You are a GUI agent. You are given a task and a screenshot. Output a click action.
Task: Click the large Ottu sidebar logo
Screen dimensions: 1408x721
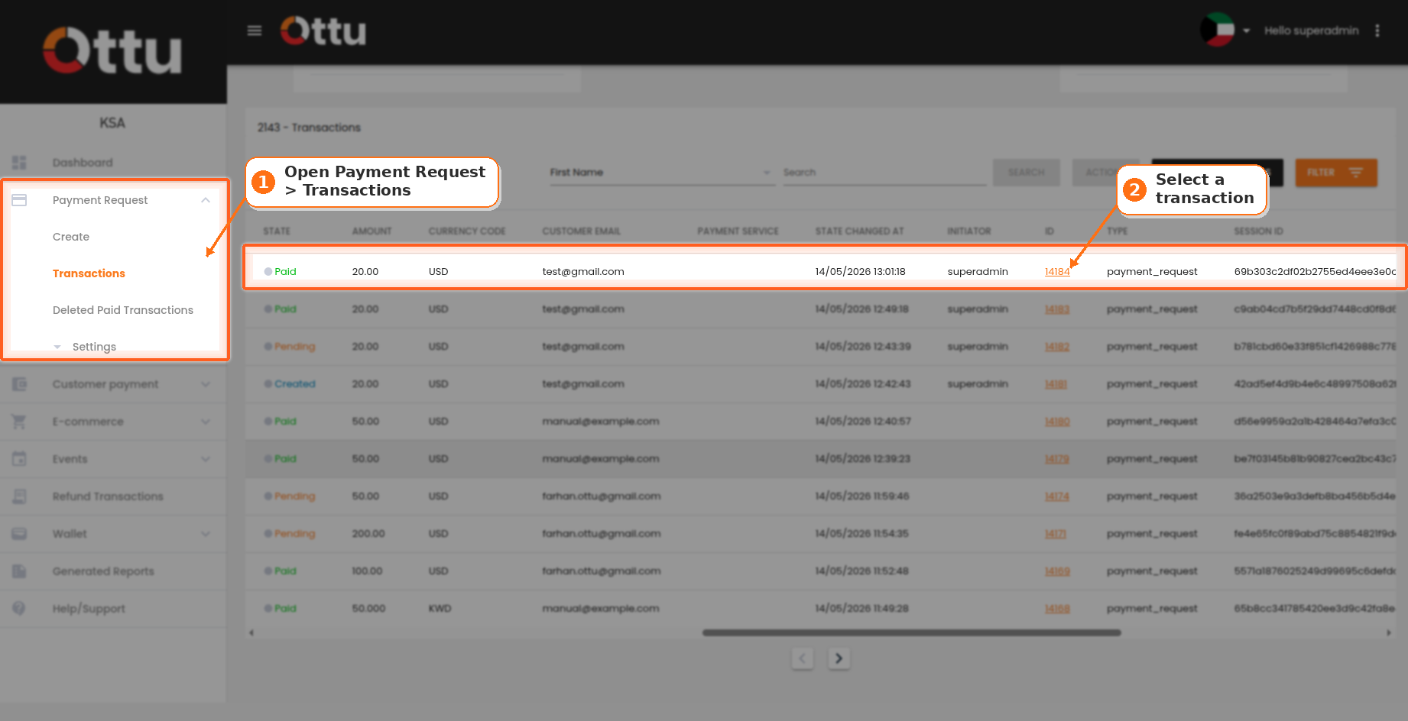click(112, 51)
